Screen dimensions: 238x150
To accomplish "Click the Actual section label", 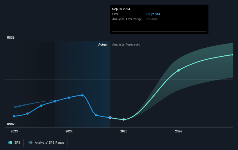I will tap(103, 44).
